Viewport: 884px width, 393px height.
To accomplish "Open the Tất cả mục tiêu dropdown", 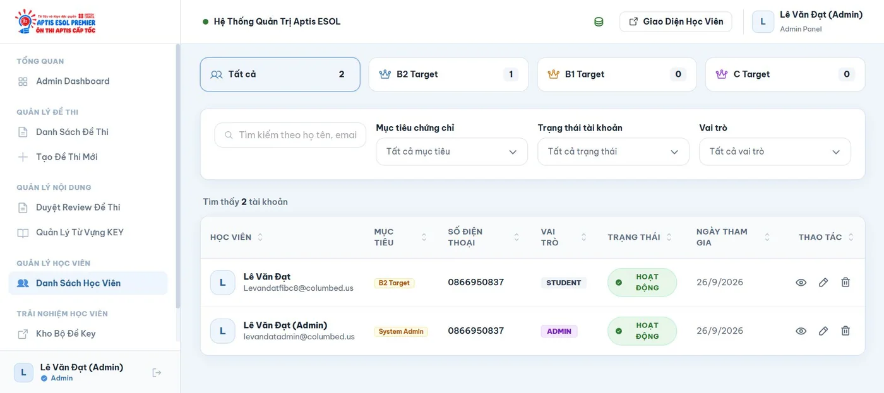I will click(451, 152).
